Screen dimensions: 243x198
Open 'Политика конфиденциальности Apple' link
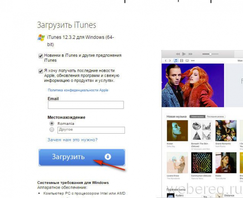tap(78, 90)
